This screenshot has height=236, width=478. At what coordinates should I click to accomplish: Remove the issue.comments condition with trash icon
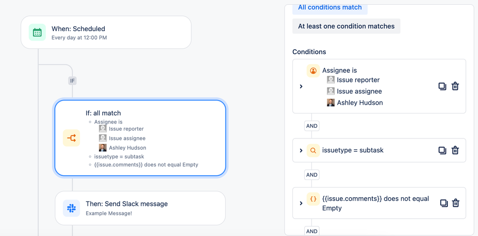coord(456,203)
